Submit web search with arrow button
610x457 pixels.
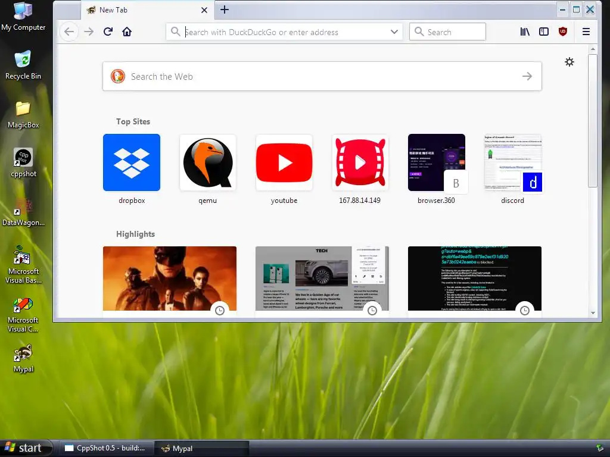tap(527, 76)
